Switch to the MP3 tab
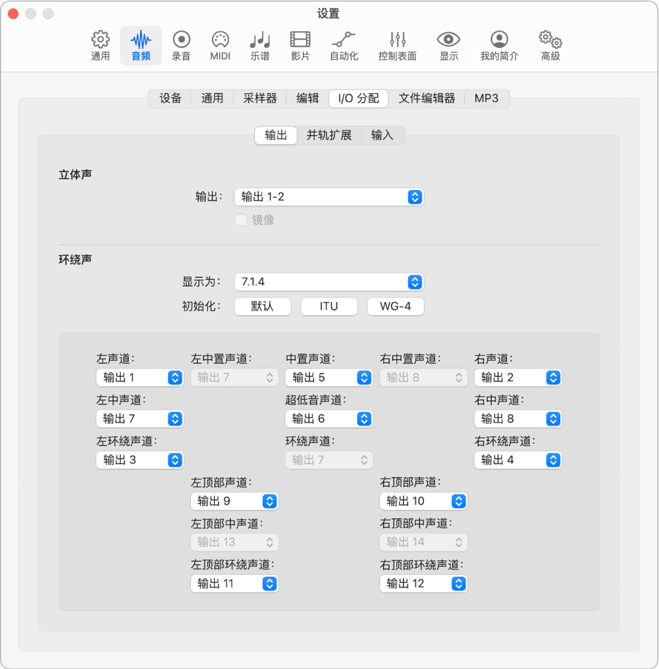The height and width of the screenshot is (669, 659). tap(487, 99)
